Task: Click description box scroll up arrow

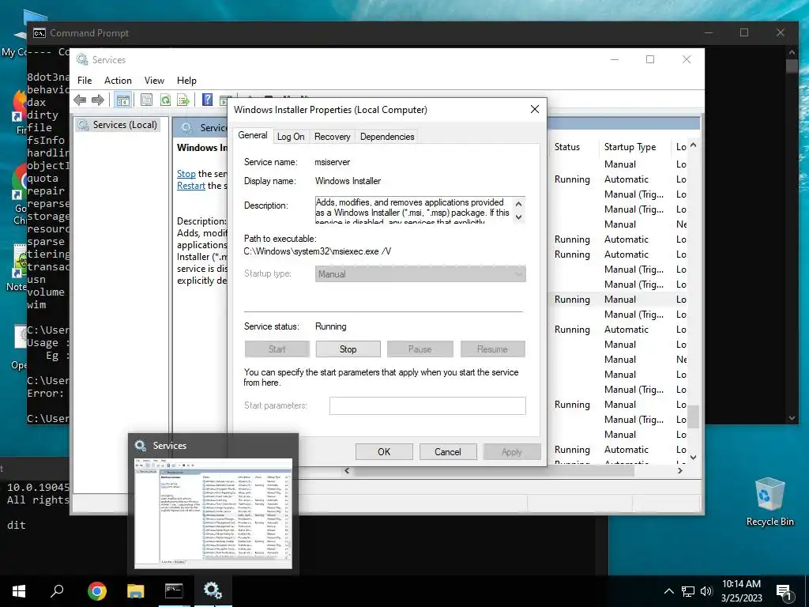Action: [518, 203]
